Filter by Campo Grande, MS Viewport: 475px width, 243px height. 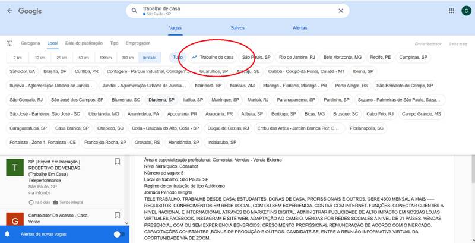tap(422, 114)
